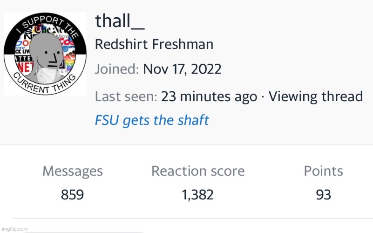The height and width of the screenshot is (233, 373).
Task: Click the imgflip.com watermark
Action: tap(14, 229)
